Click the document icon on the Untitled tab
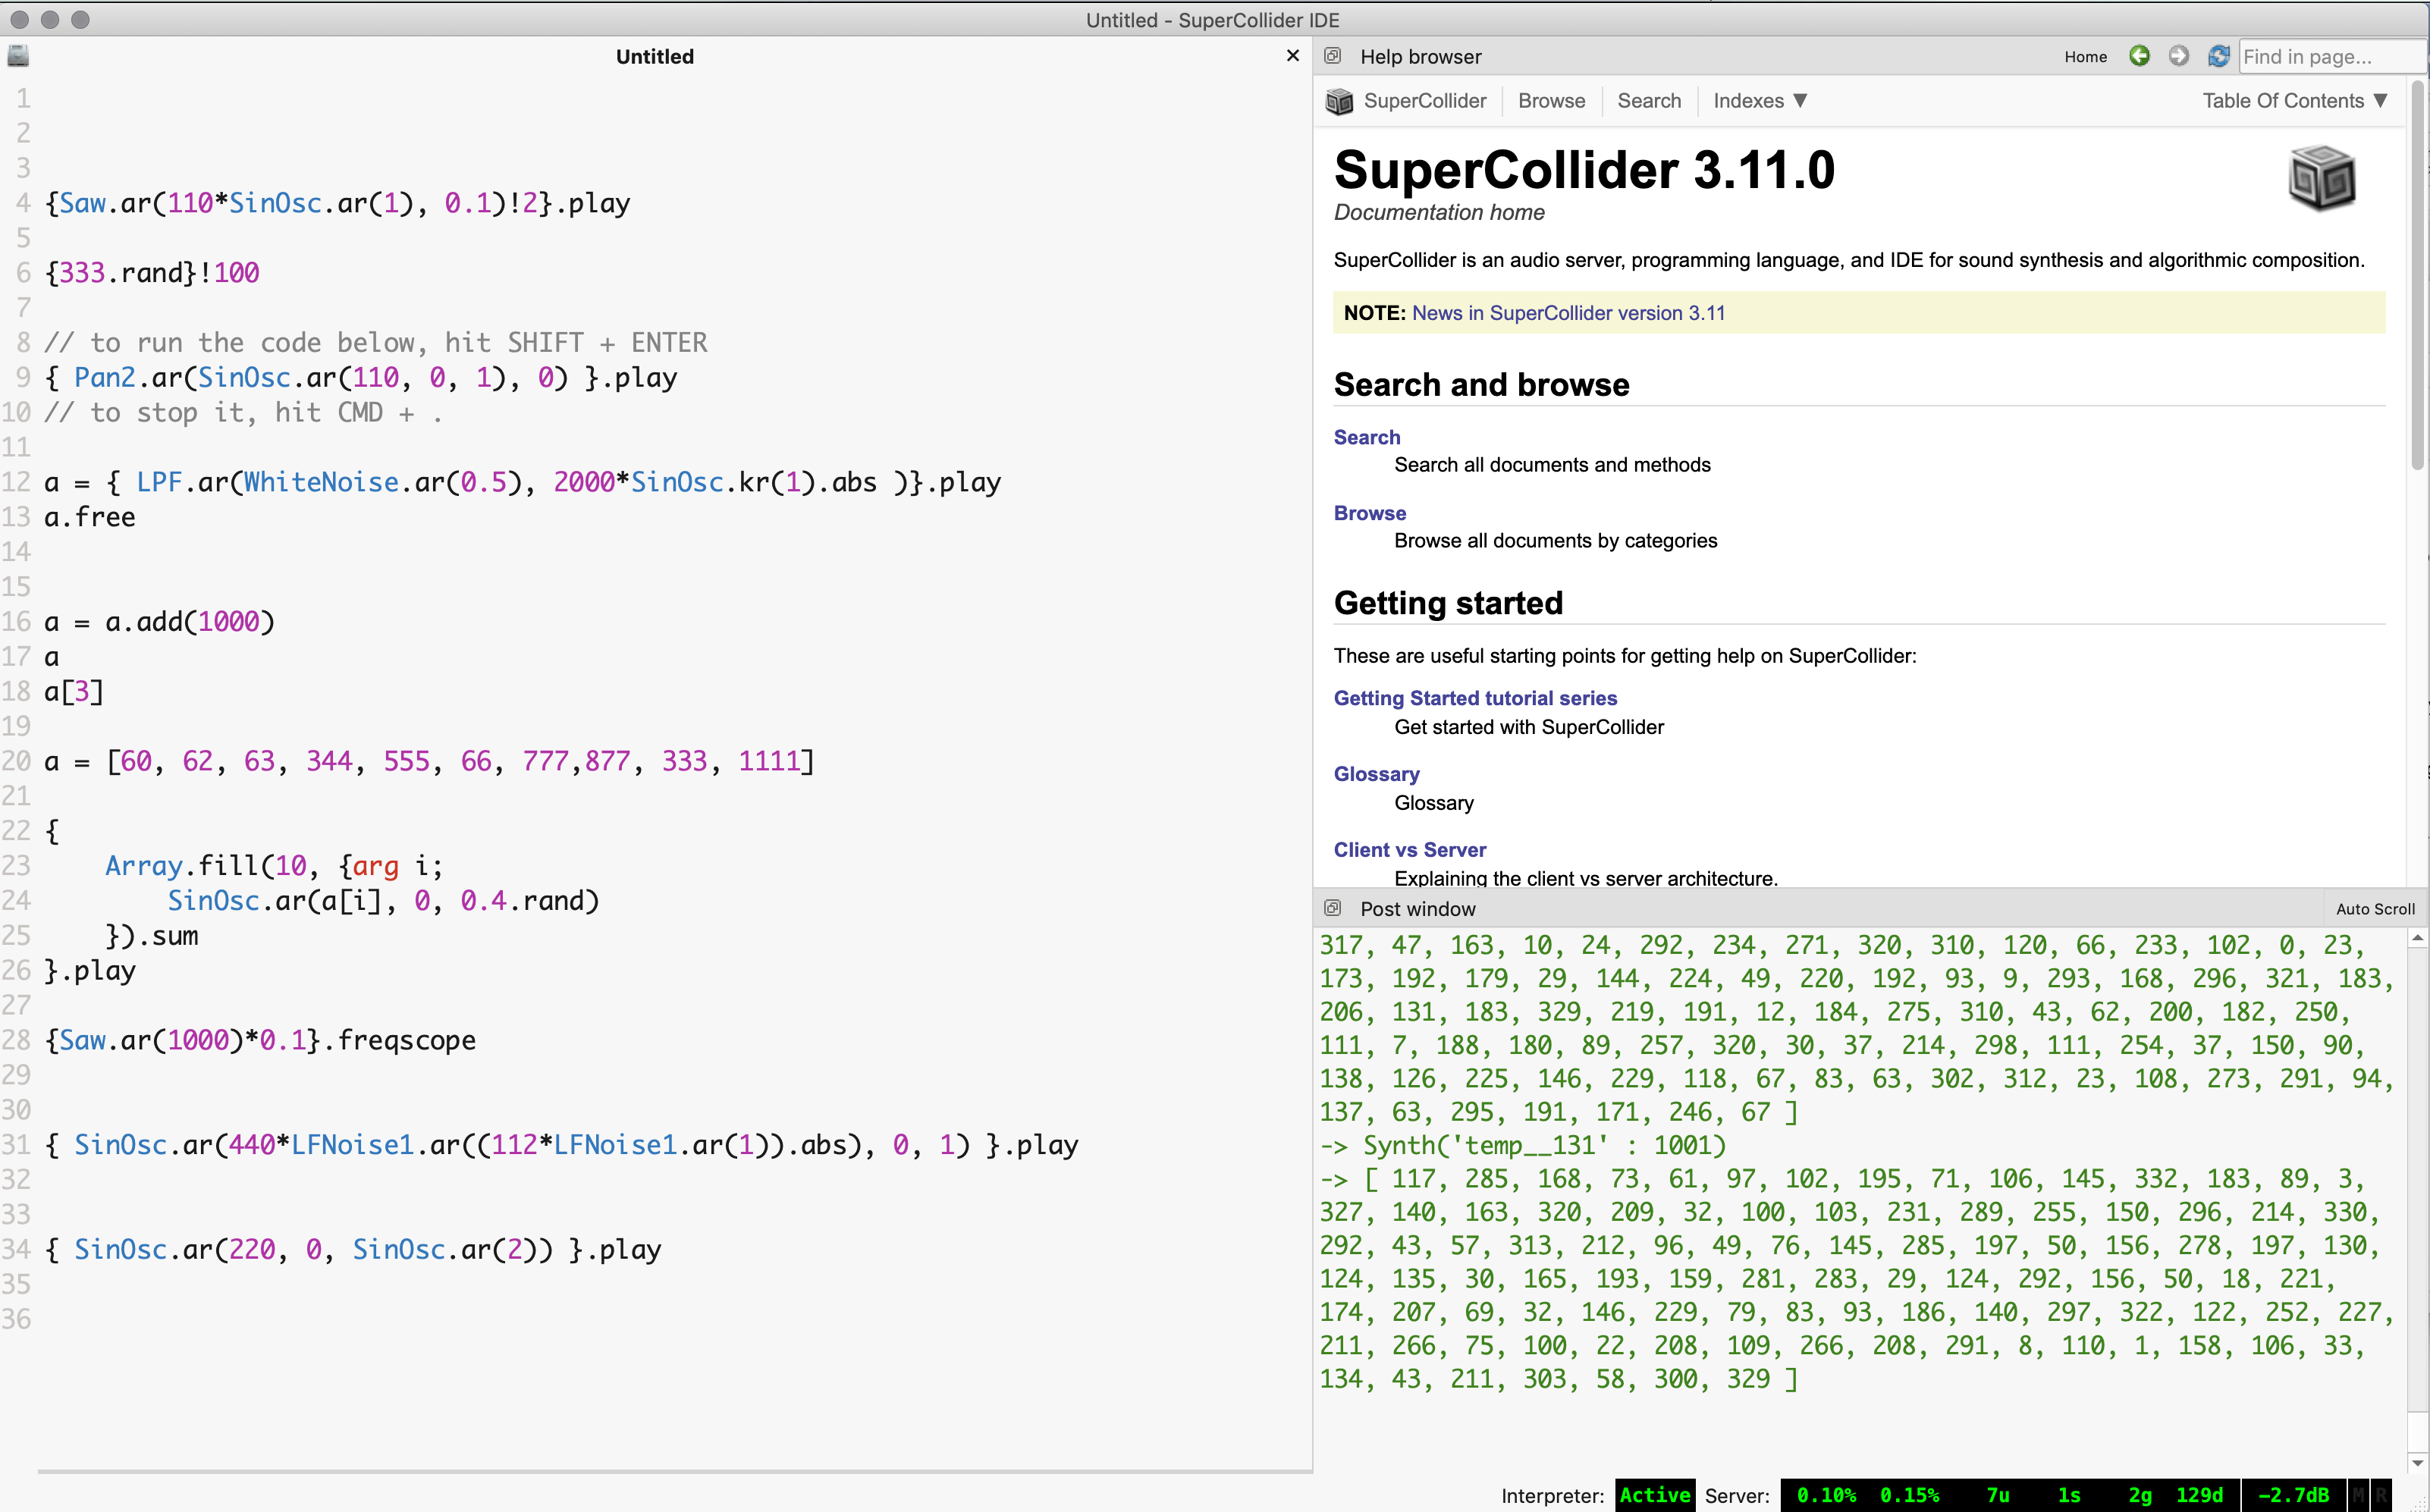Viewport: 2430px width, 1512px height. click(x=18, y=56)
